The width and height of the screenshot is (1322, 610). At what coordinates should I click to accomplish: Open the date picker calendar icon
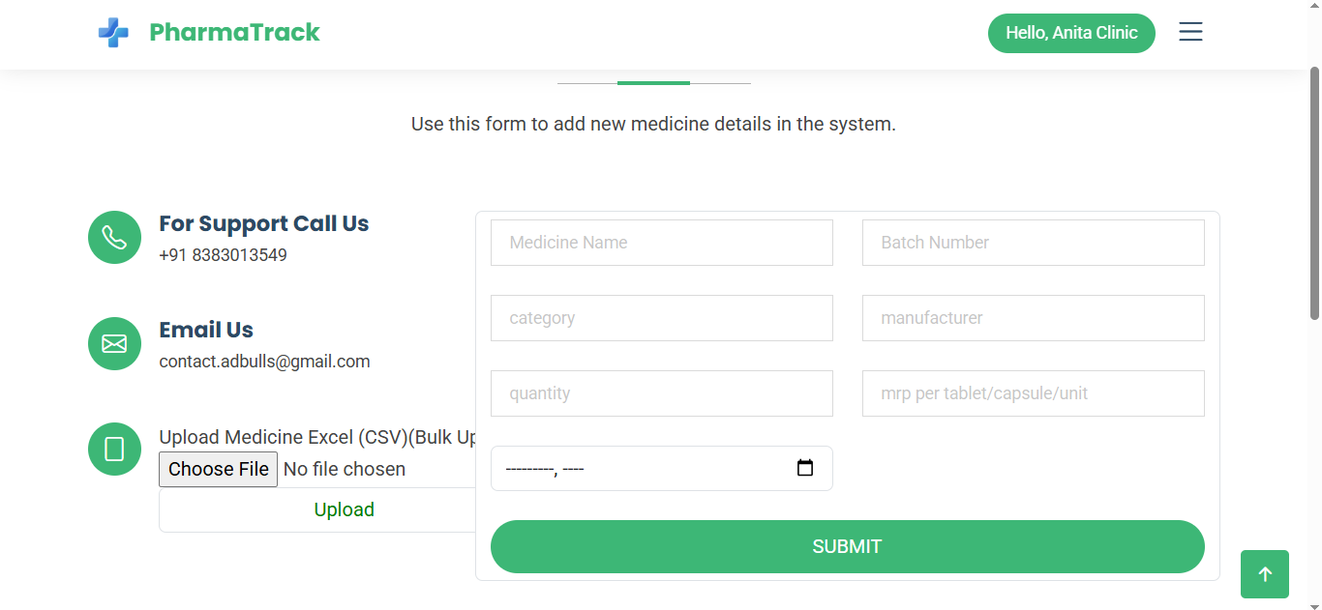804,469
